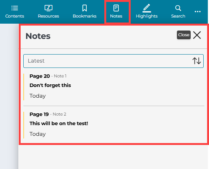Click the Search magnifier icon
Image resolution: width=209 pixels, height=169 pixels.
click(178, 8)
